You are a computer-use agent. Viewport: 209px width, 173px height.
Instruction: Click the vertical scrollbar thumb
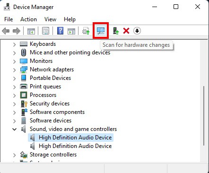(204, 116)
